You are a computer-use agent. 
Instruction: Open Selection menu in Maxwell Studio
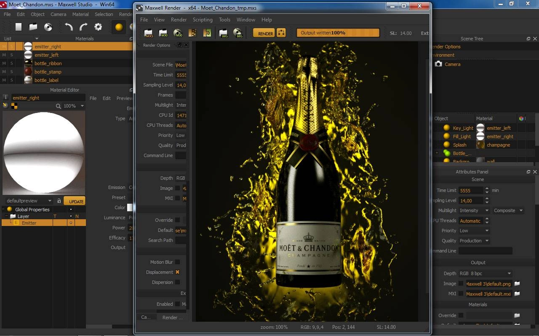[104, 14]
